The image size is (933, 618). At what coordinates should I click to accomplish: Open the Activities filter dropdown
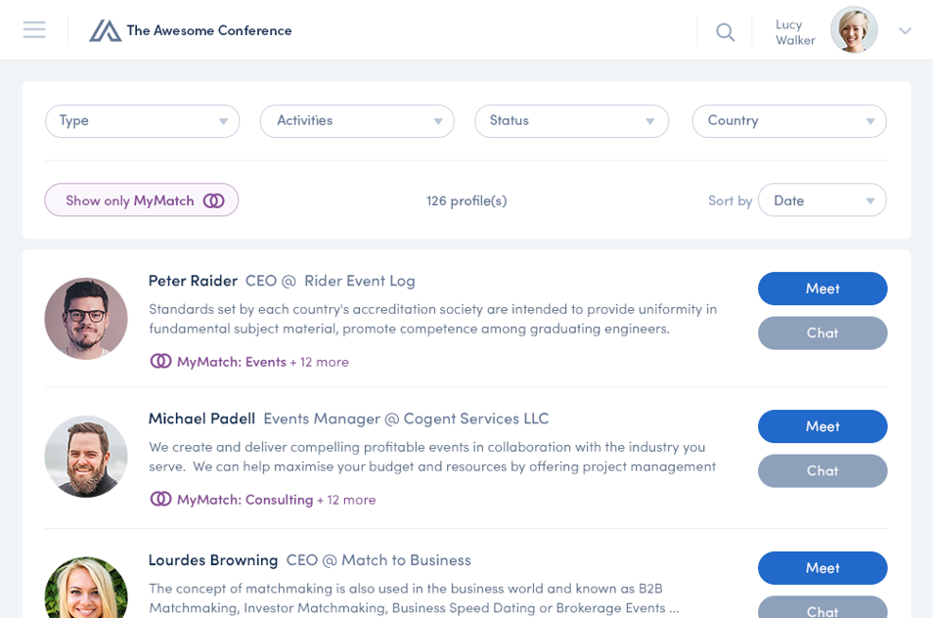357,121
